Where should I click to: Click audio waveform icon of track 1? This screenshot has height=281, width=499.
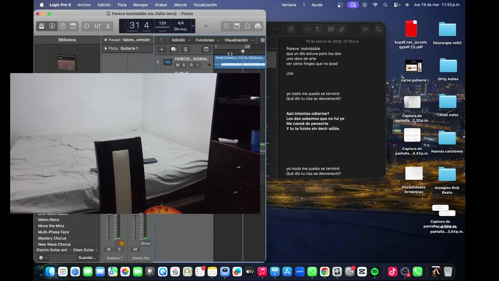tap(167, 62)
